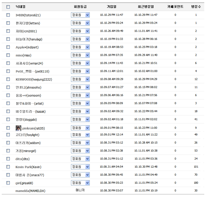Screen dimensions: 207x197
Task: Open member grade dropdown for 편지다발(letters)
Action: point(80,23)
